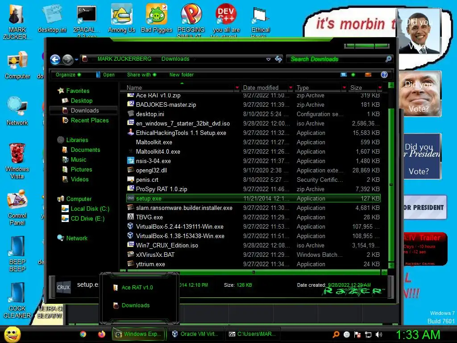Open the Bad Piggies desktop icon
The height and width of the screenshot is (343, 457).
157,18
